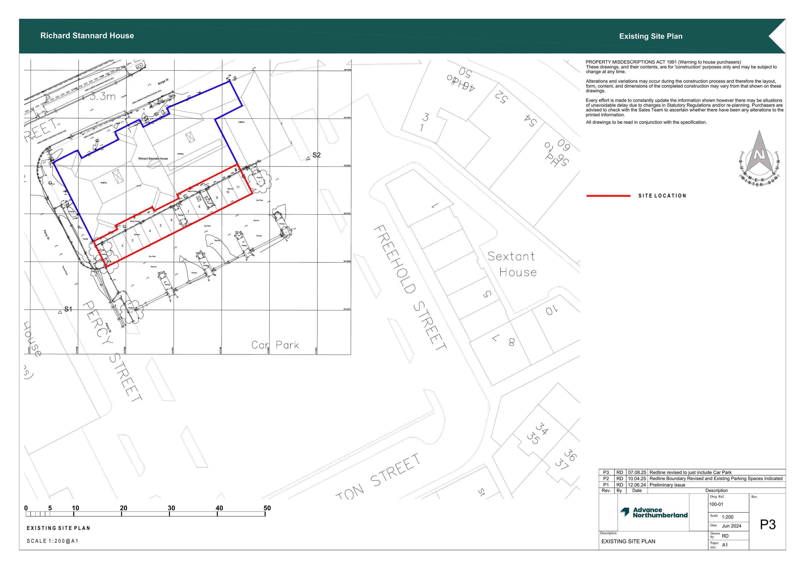Click the roof hatch symbol above Richard Stannard House label
Viewport: 805px width, 569px height.
pyautogui.click(x=191, y=137)
